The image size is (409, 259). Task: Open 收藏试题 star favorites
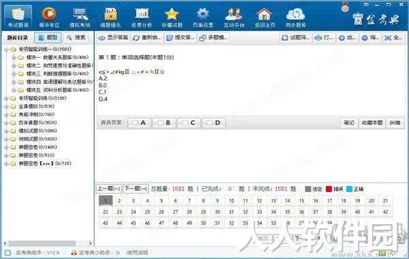(172, 18)
